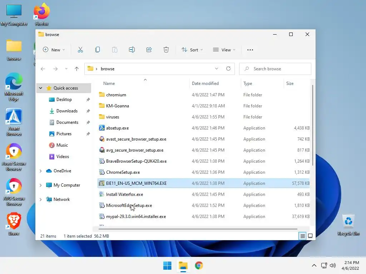
Task: Select Install Waterfox.exe file
Action: point(203,194)
